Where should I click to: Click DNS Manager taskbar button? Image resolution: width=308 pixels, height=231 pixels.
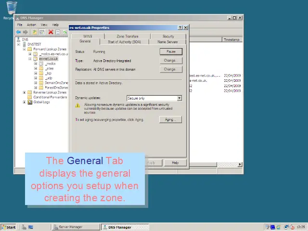[x=125, y=227]
